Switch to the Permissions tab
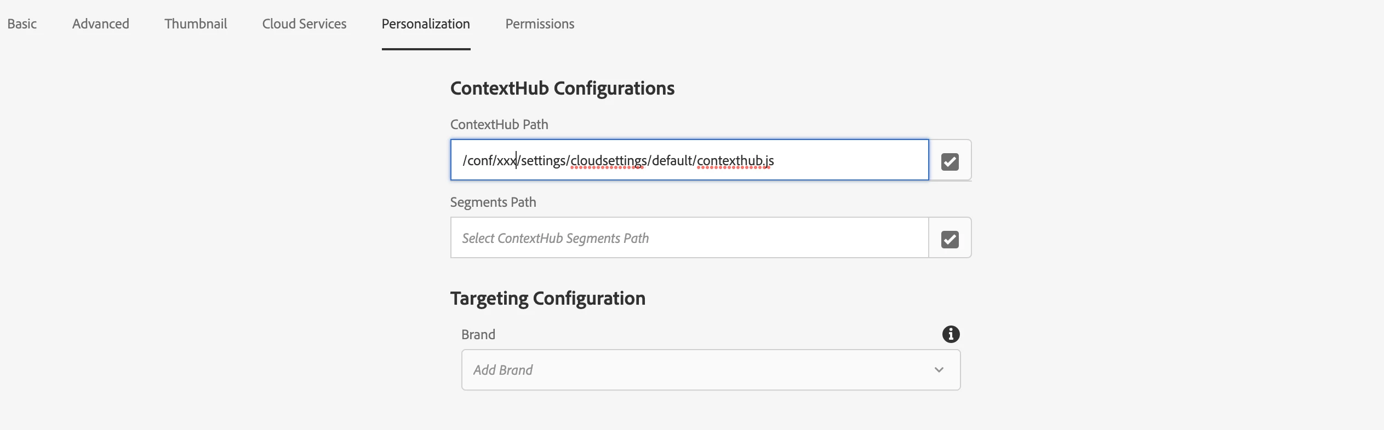1384x430 pixels. [540, 24]
